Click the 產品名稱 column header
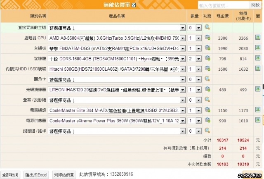The image size is (264, 179). point(117,16)
